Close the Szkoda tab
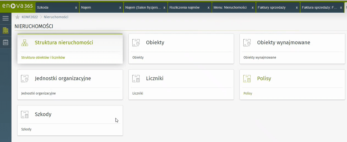This screenshot has width=347, height=142. [76, 8]
